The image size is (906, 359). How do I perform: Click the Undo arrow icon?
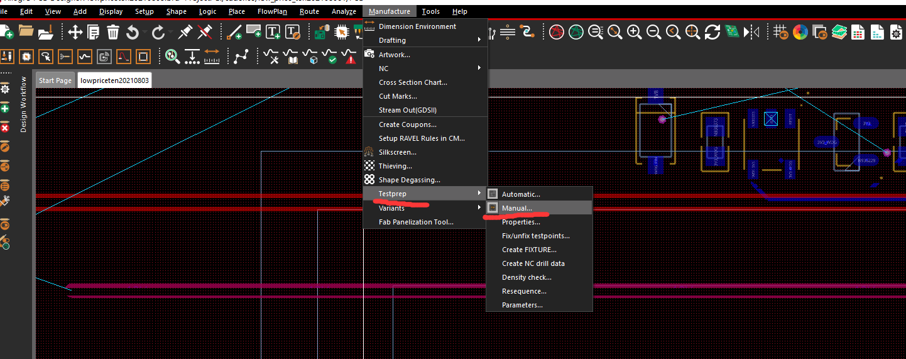132,32
